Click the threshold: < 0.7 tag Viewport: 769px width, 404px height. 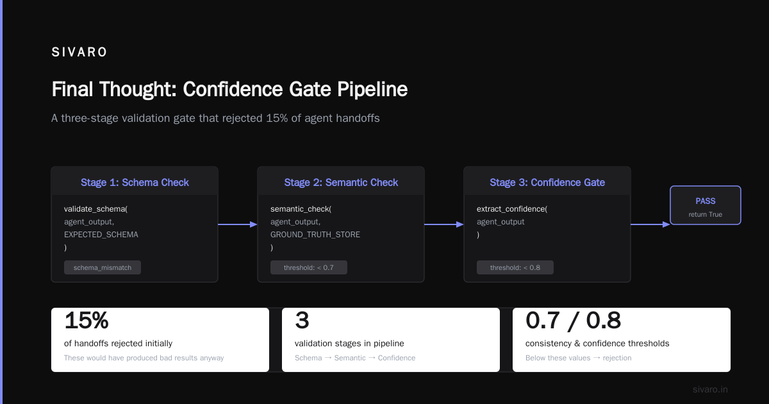click(309, 267)
